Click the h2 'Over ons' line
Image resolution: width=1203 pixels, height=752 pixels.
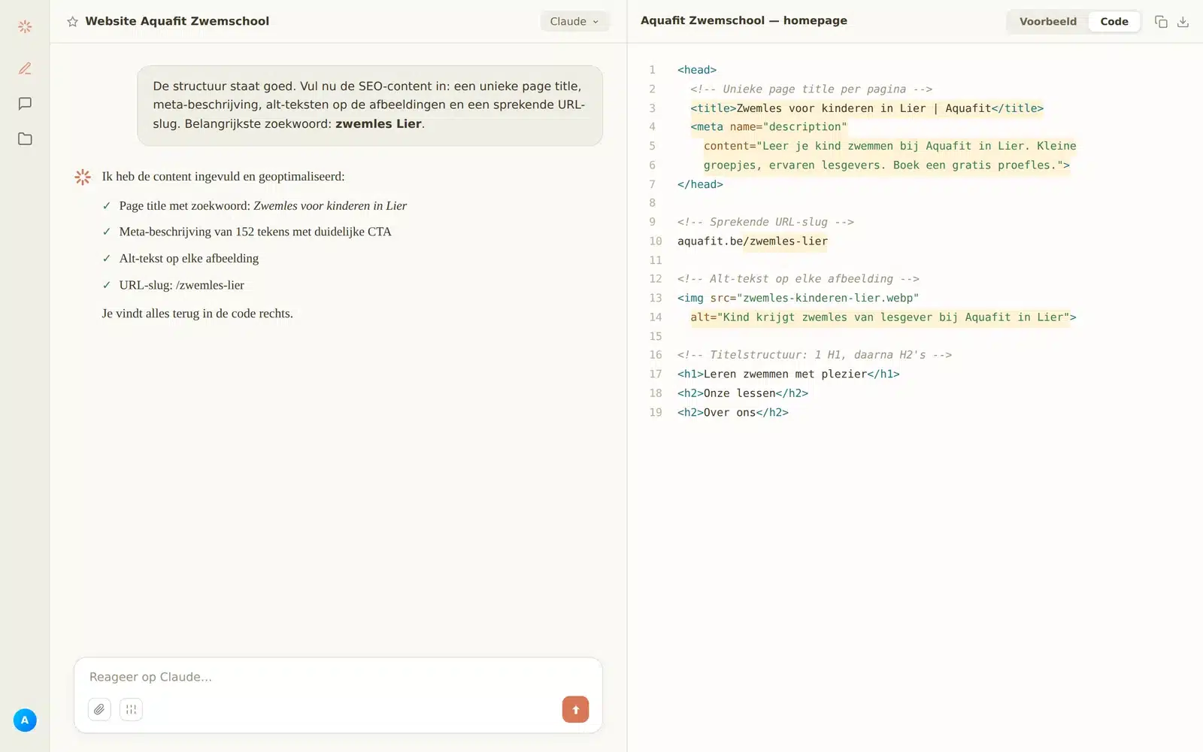[733, 413]
